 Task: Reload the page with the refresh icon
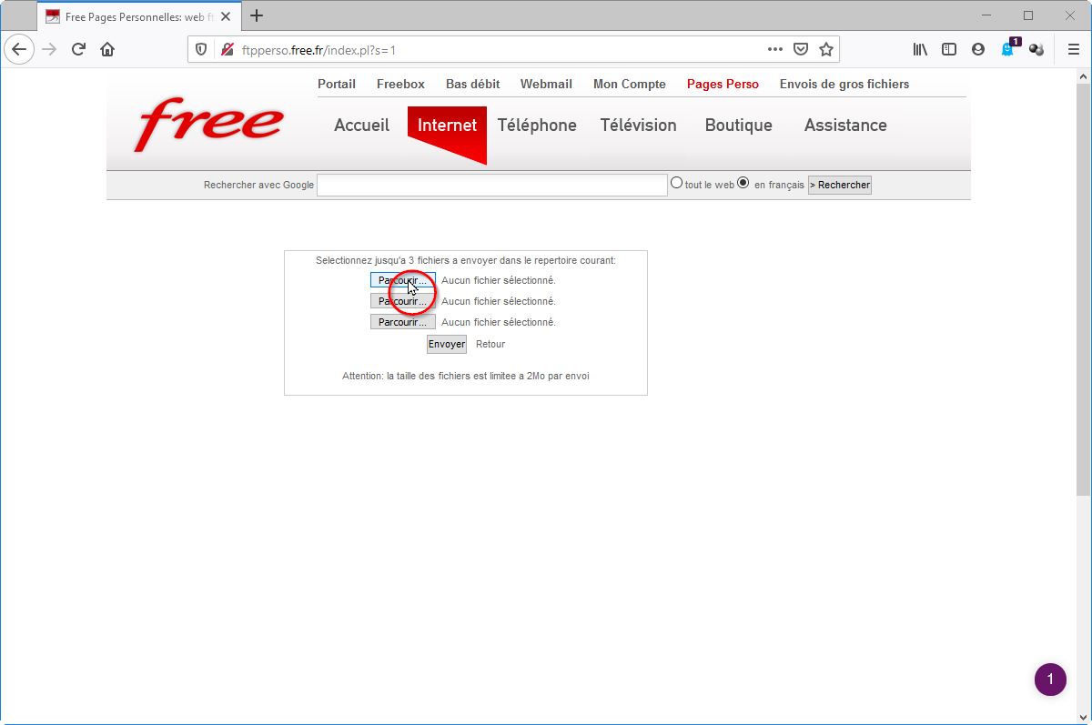point(78,50)
